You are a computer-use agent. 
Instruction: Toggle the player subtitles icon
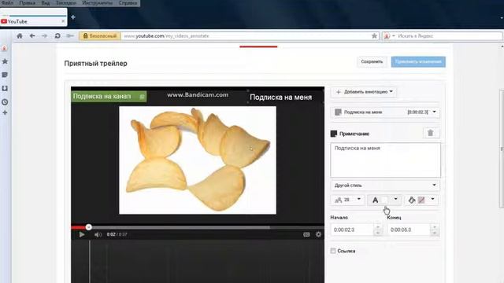click(x=306, y=234)
